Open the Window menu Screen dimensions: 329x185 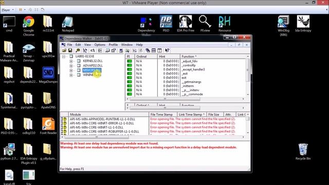click(127, 45)
